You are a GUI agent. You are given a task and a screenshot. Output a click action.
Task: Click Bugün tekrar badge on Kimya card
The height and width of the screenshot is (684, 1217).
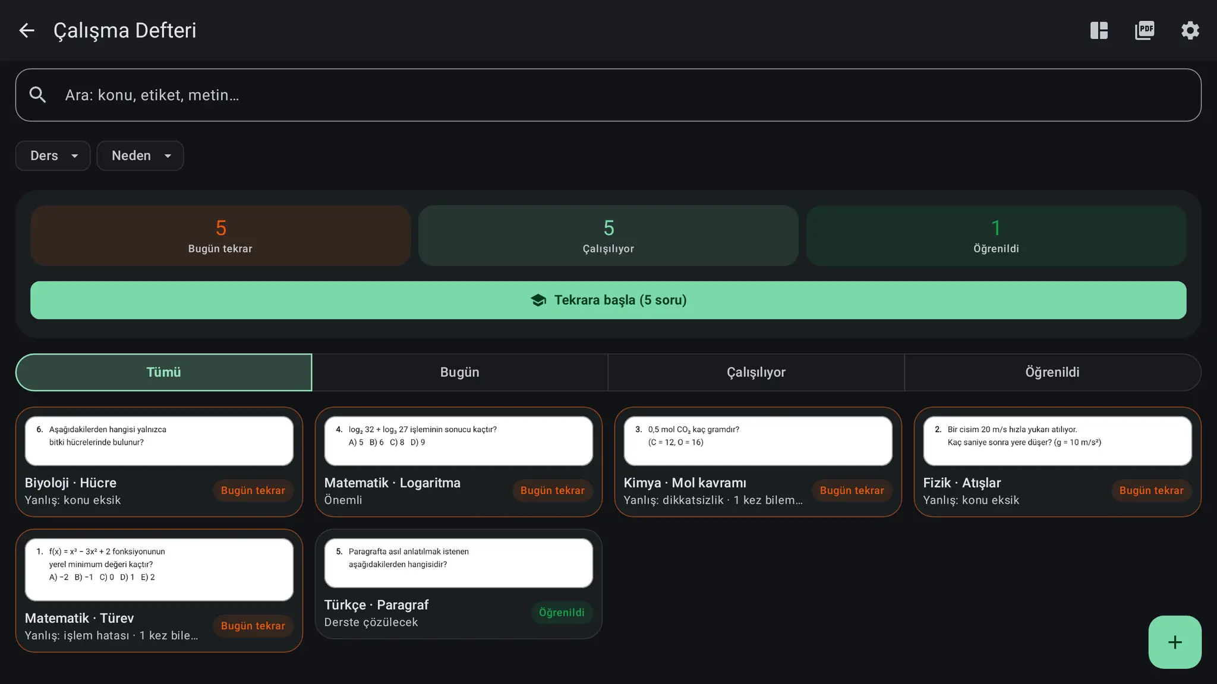[852, 490]
